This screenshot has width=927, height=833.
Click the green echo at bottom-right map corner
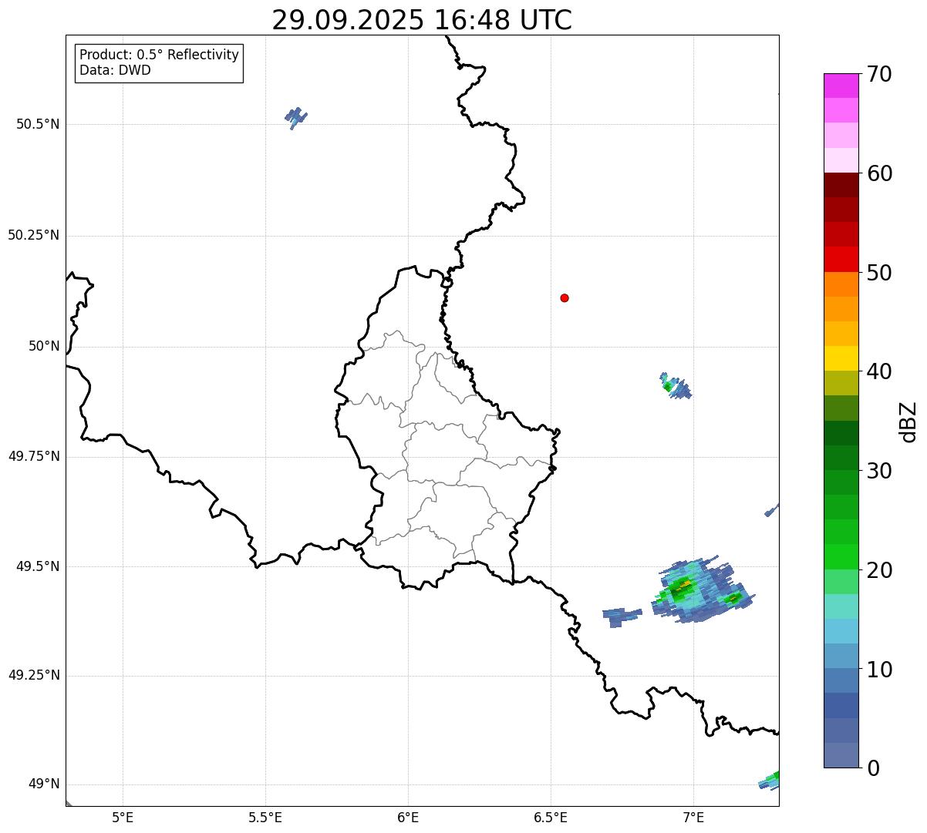(x=769, y=781)
